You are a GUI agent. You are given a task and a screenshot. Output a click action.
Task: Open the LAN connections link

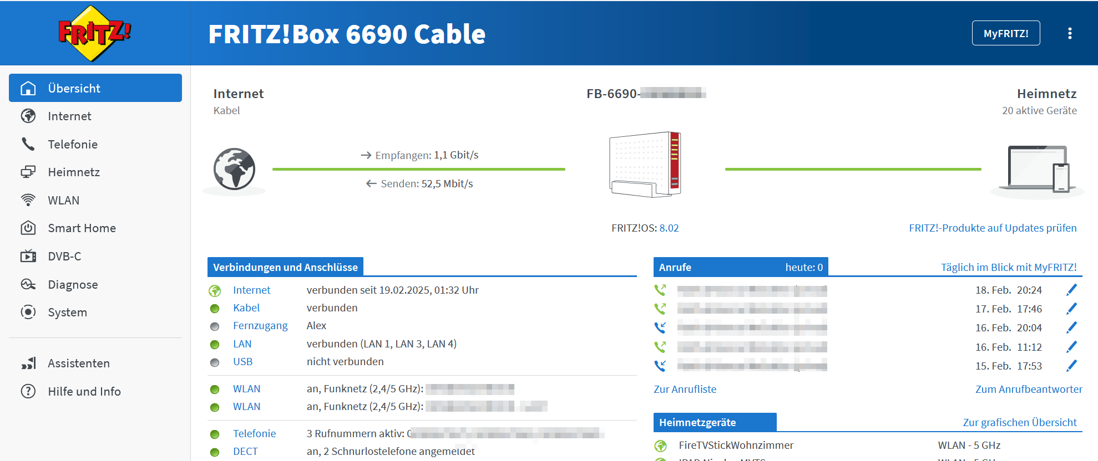point(242,344)
